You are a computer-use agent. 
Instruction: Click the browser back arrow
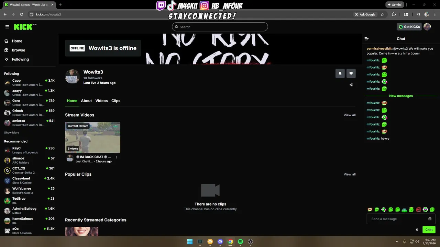[x=5, y=14]
